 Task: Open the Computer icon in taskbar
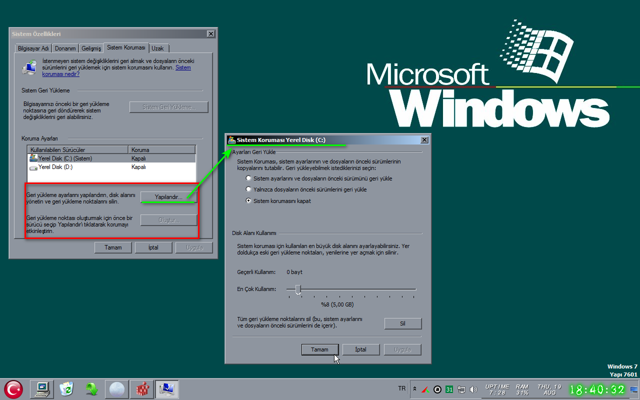click(42, 389)
